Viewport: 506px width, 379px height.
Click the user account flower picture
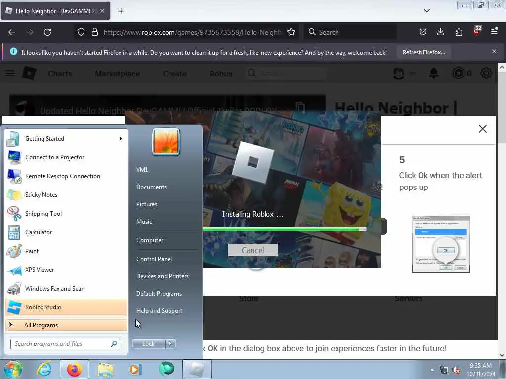(166, 142)
